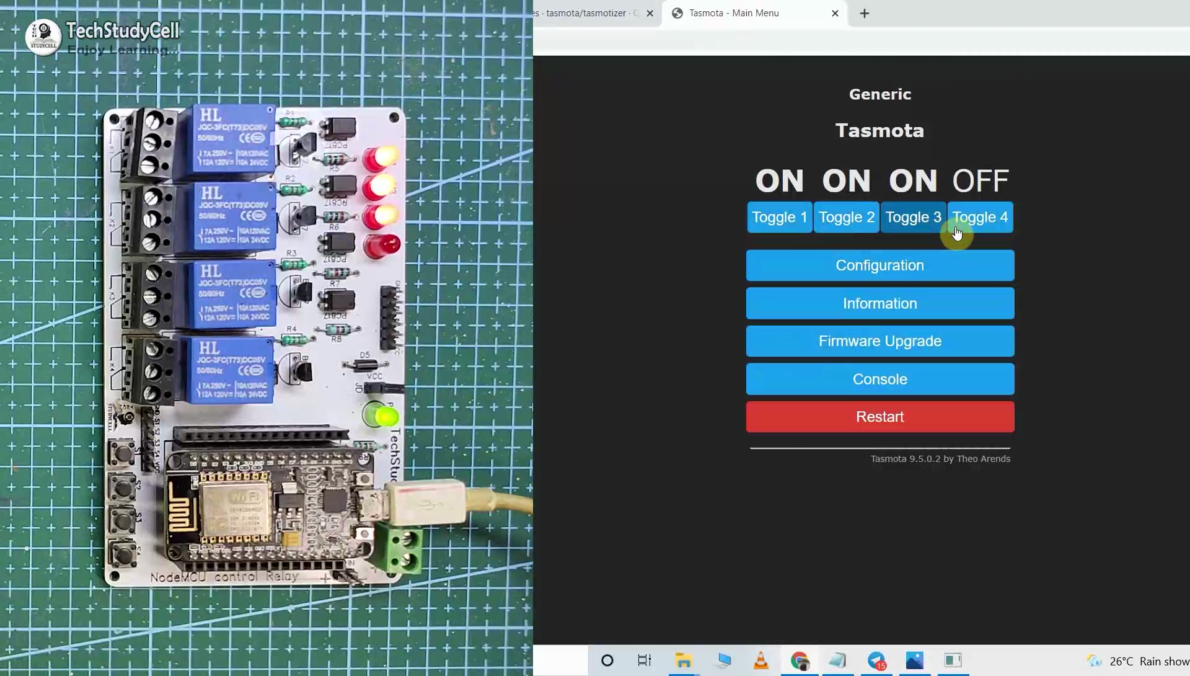Screen dimensions: 1190x676
Task: Open a new browser tab
Action: 864,13
